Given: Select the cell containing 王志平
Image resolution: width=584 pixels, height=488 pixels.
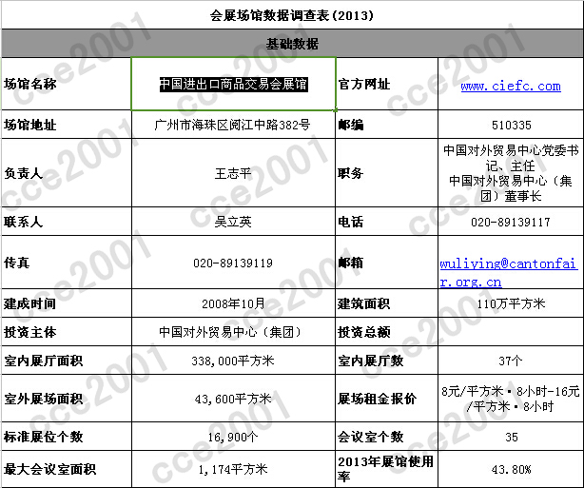Looking at the screenshot, I should (232, 174).
